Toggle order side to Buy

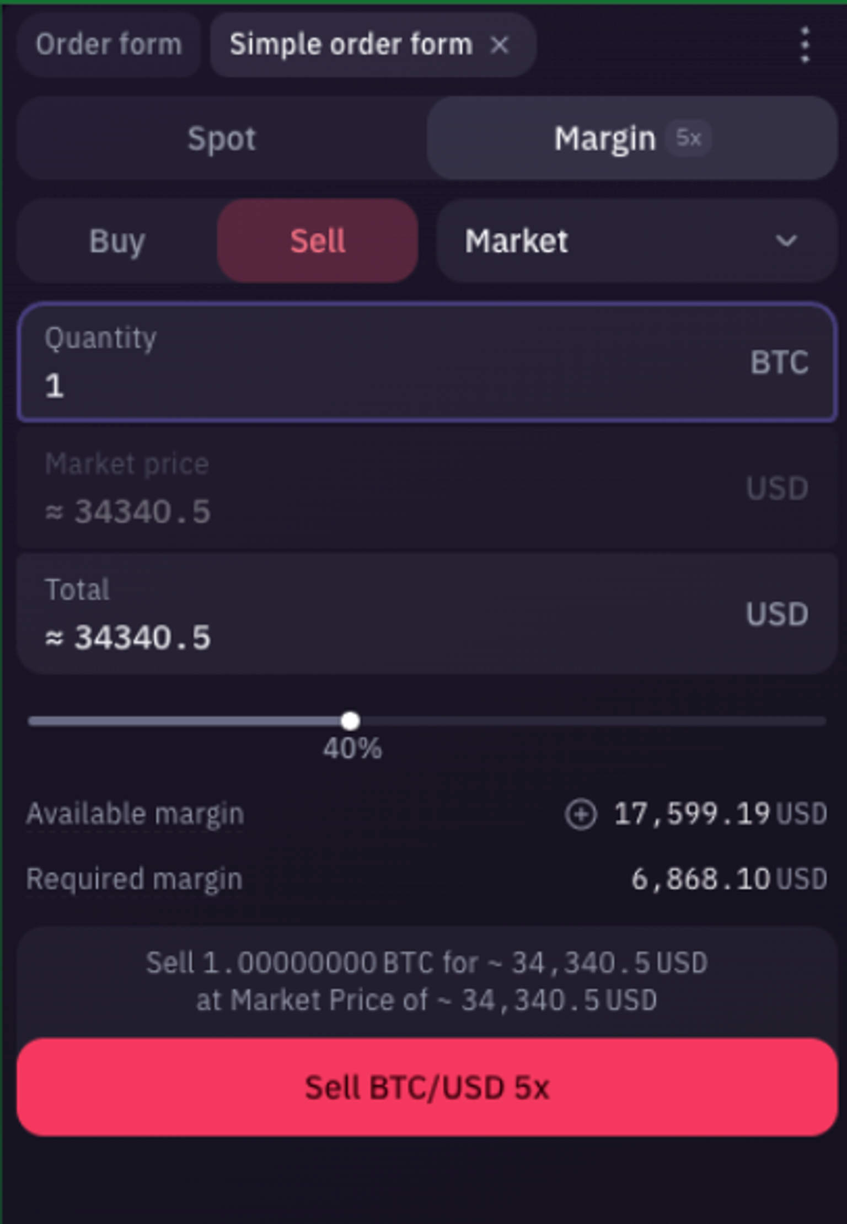tap(117, 241)
